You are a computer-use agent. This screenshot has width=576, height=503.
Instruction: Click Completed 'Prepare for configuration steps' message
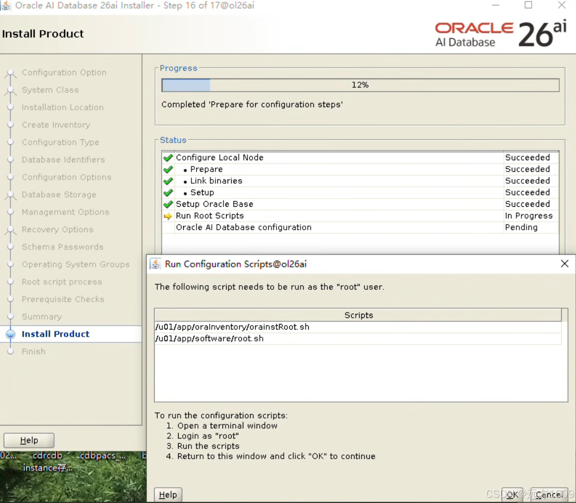point(252,105)
